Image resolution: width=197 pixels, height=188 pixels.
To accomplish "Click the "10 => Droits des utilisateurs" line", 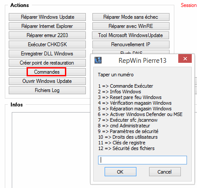I will click(128, 137).
